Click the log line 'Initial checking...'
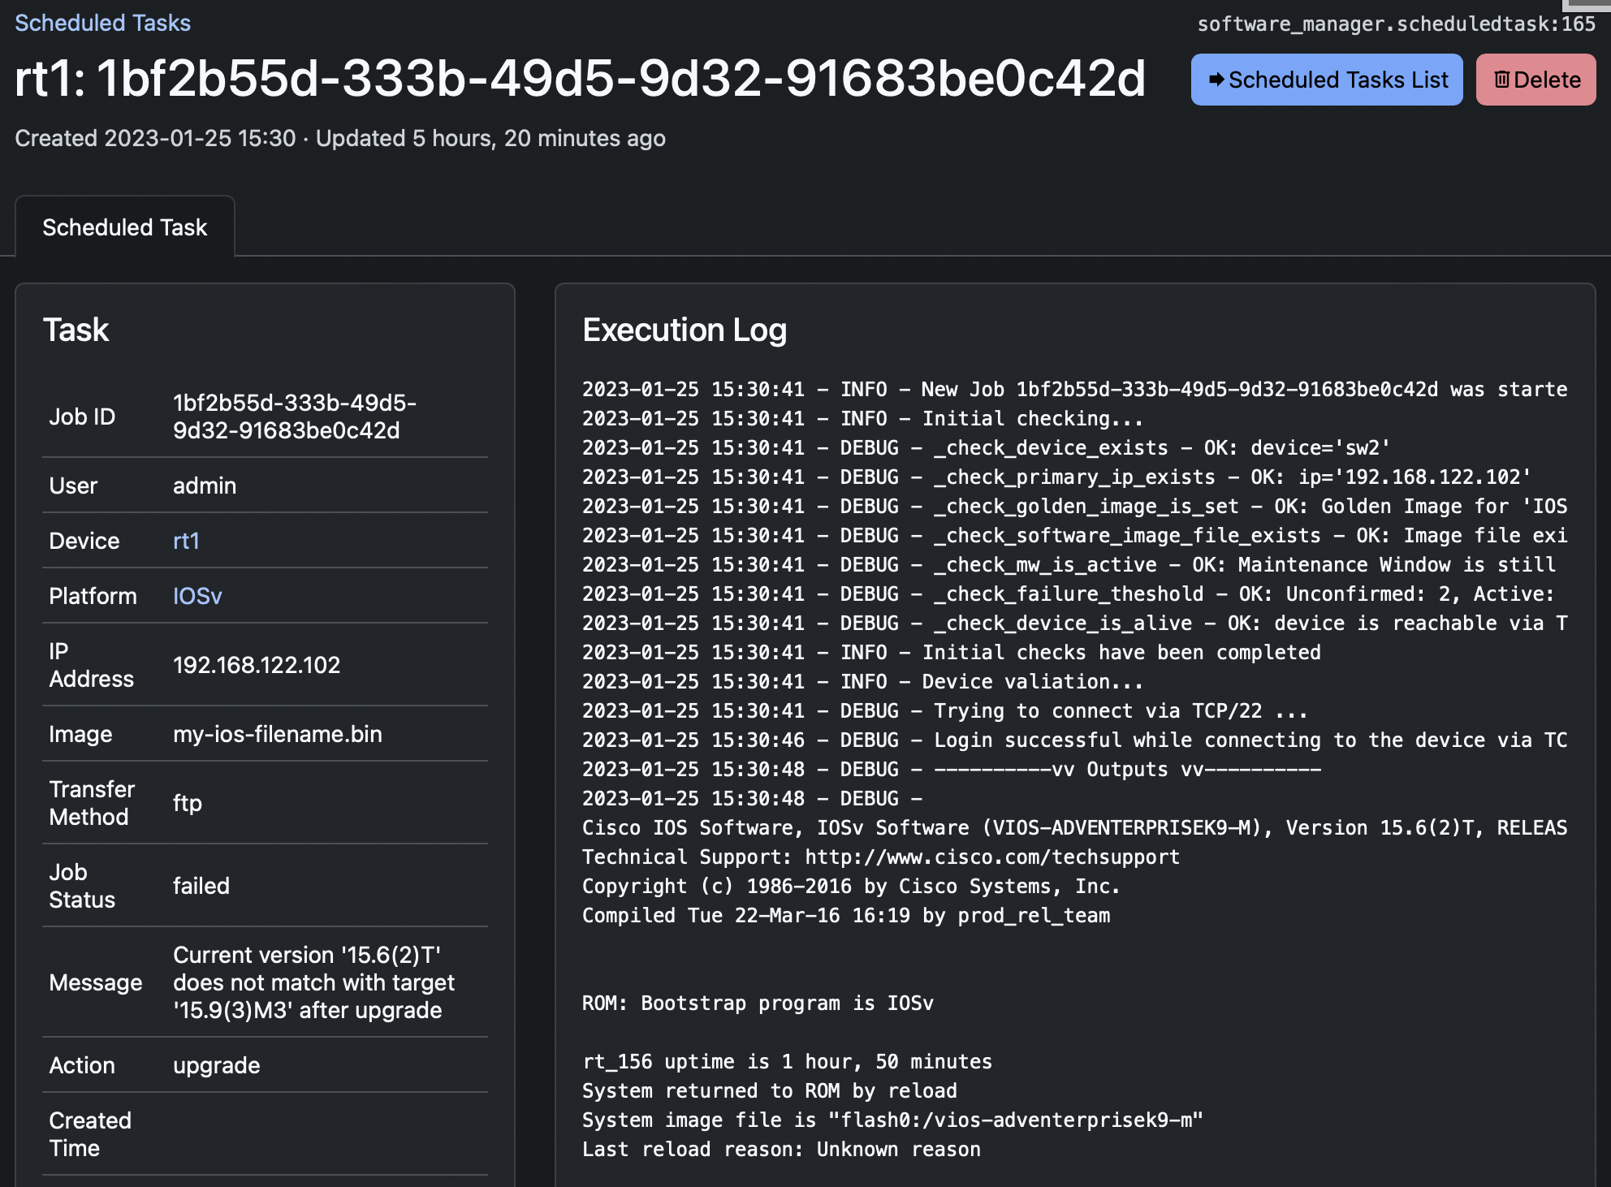This screenshot has width=1611, height=1187. pyautogui.click(x=862, y=419)
